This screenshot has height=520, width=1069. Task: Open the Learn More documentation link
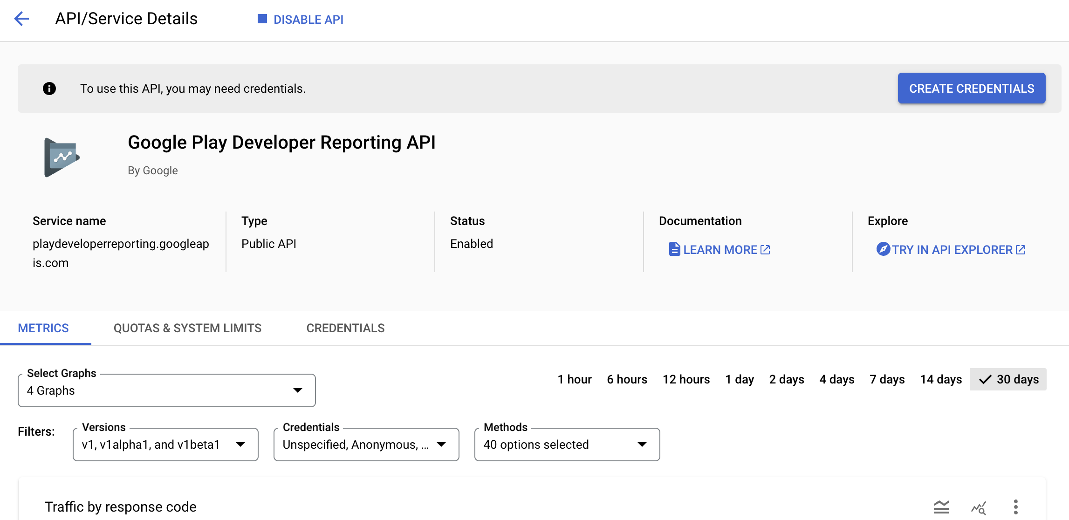click(720, 250)
